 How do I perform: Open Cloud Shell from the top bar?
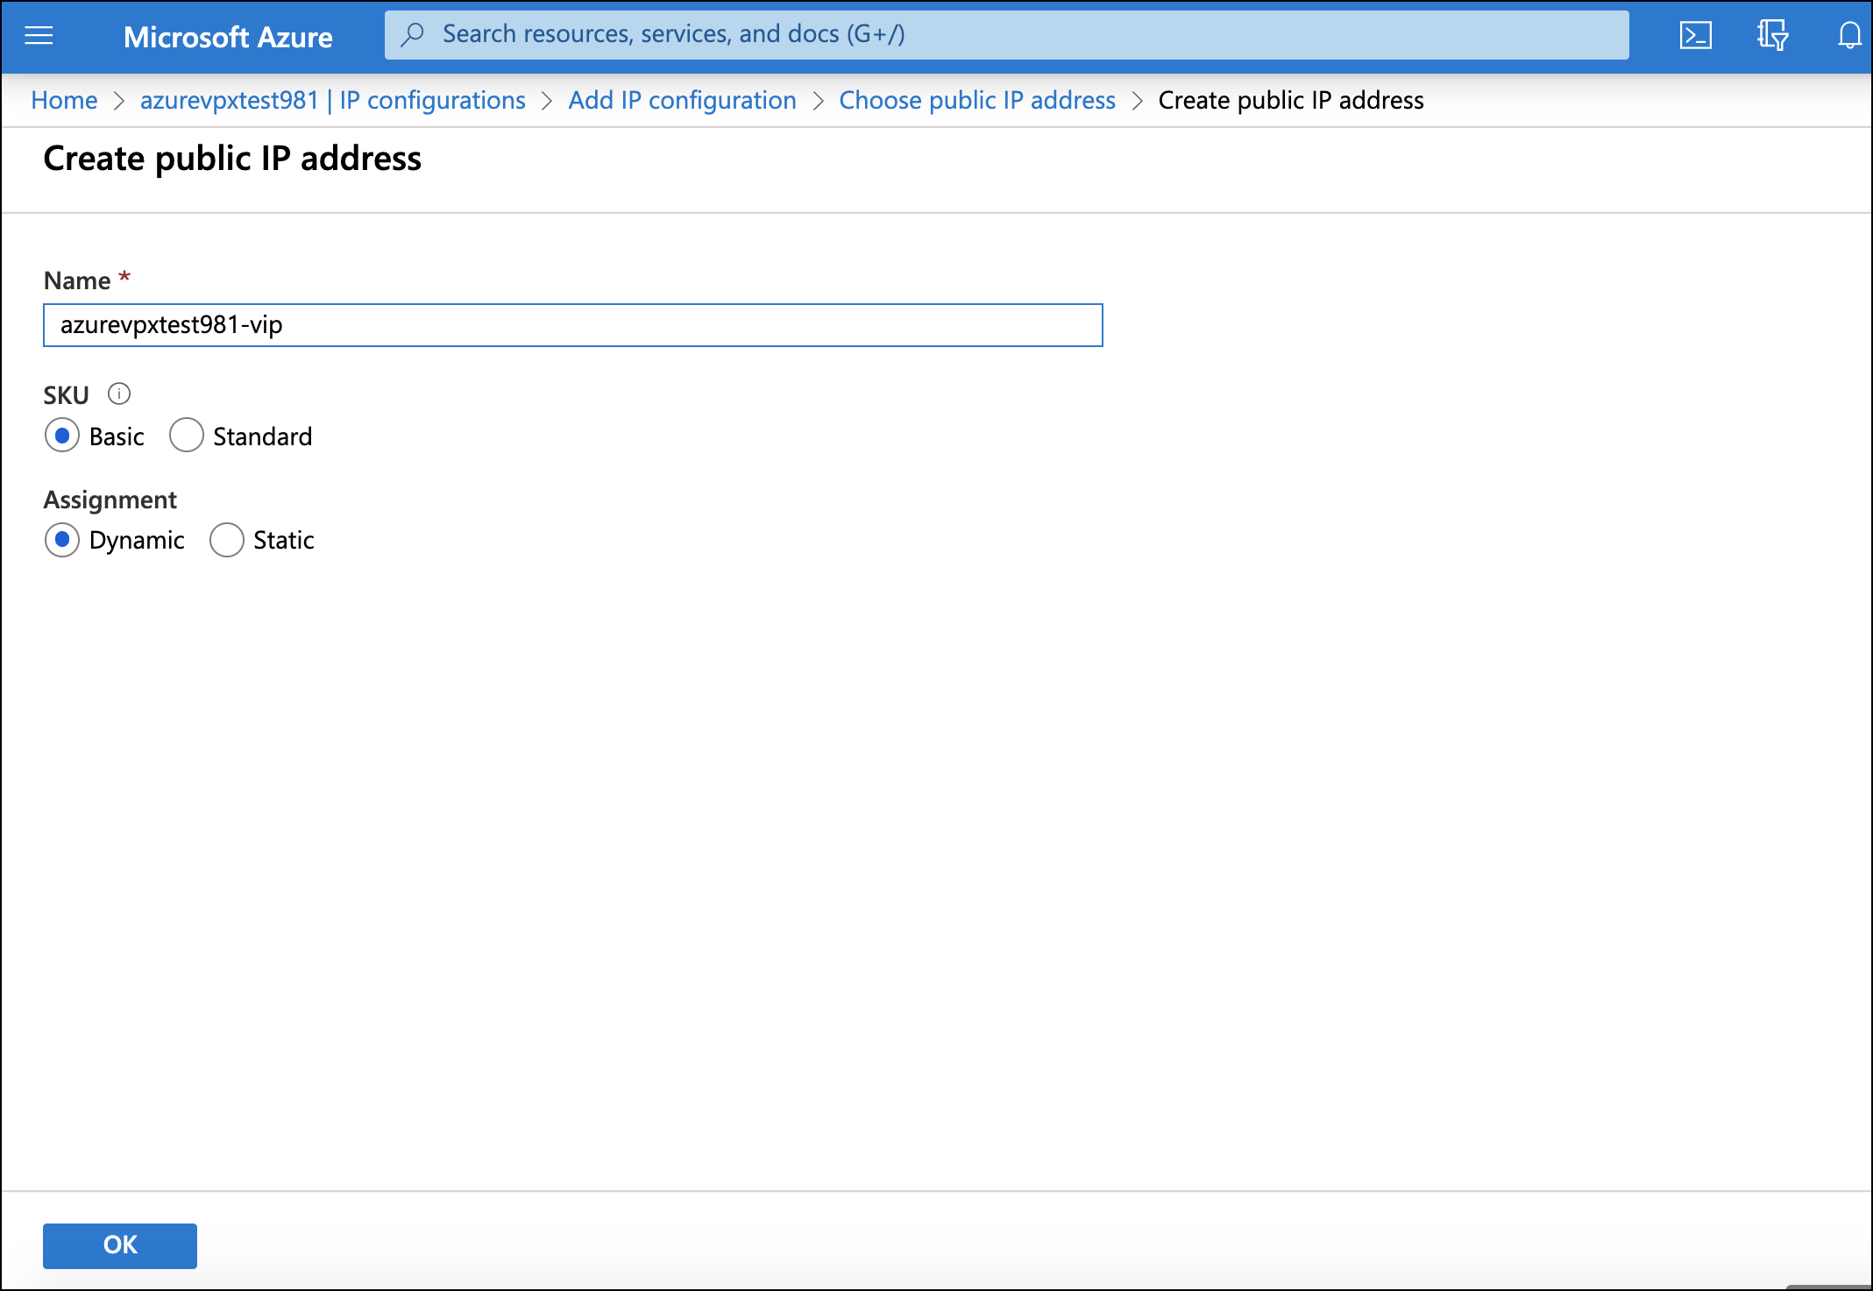click(1695, 36)
